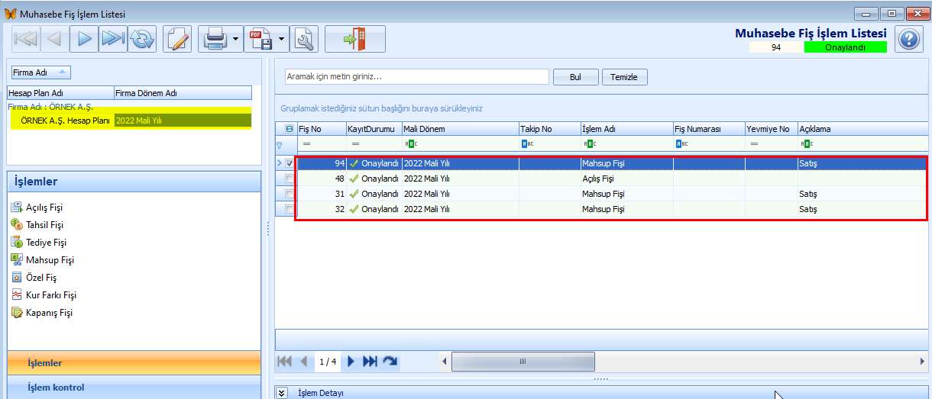
Task: Open the dropdown arrow beside printer icon
Action: coord(236,39)
